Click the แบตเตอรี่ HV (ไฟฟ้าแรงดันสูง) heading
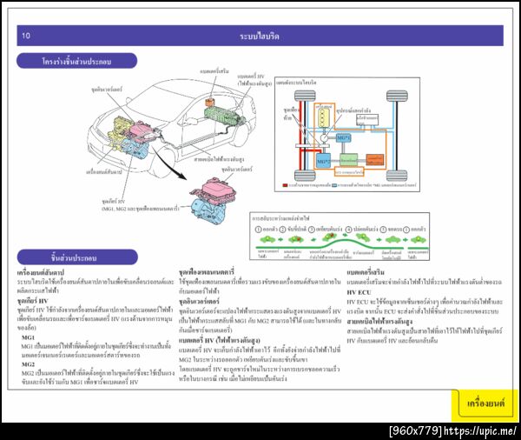This screenshot has width=521, height=440. [220, 340]
